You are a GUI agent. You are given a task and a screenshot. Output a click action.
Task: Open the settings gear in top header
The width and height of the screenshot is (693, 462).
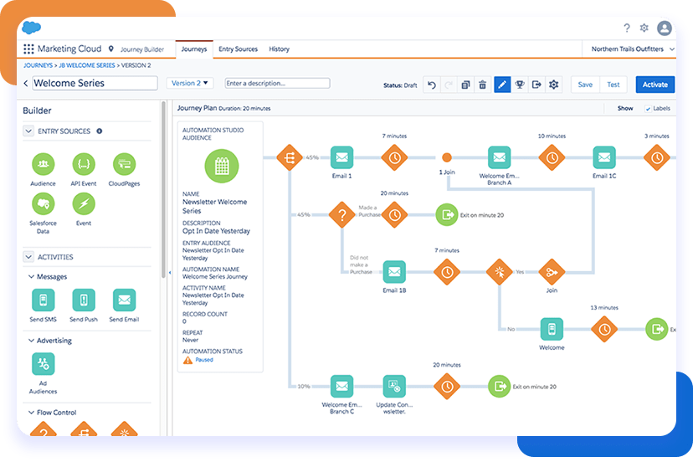click(x=644, y=28)
